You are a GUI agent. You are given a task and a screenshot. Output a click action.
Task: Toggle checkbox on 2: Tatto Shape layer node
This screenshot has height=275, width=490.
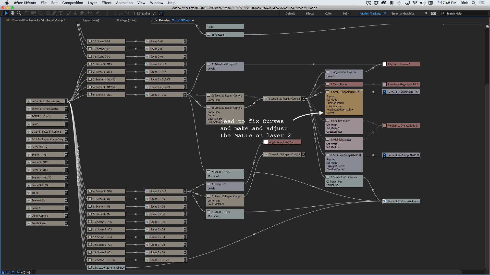tap(327, 84)
